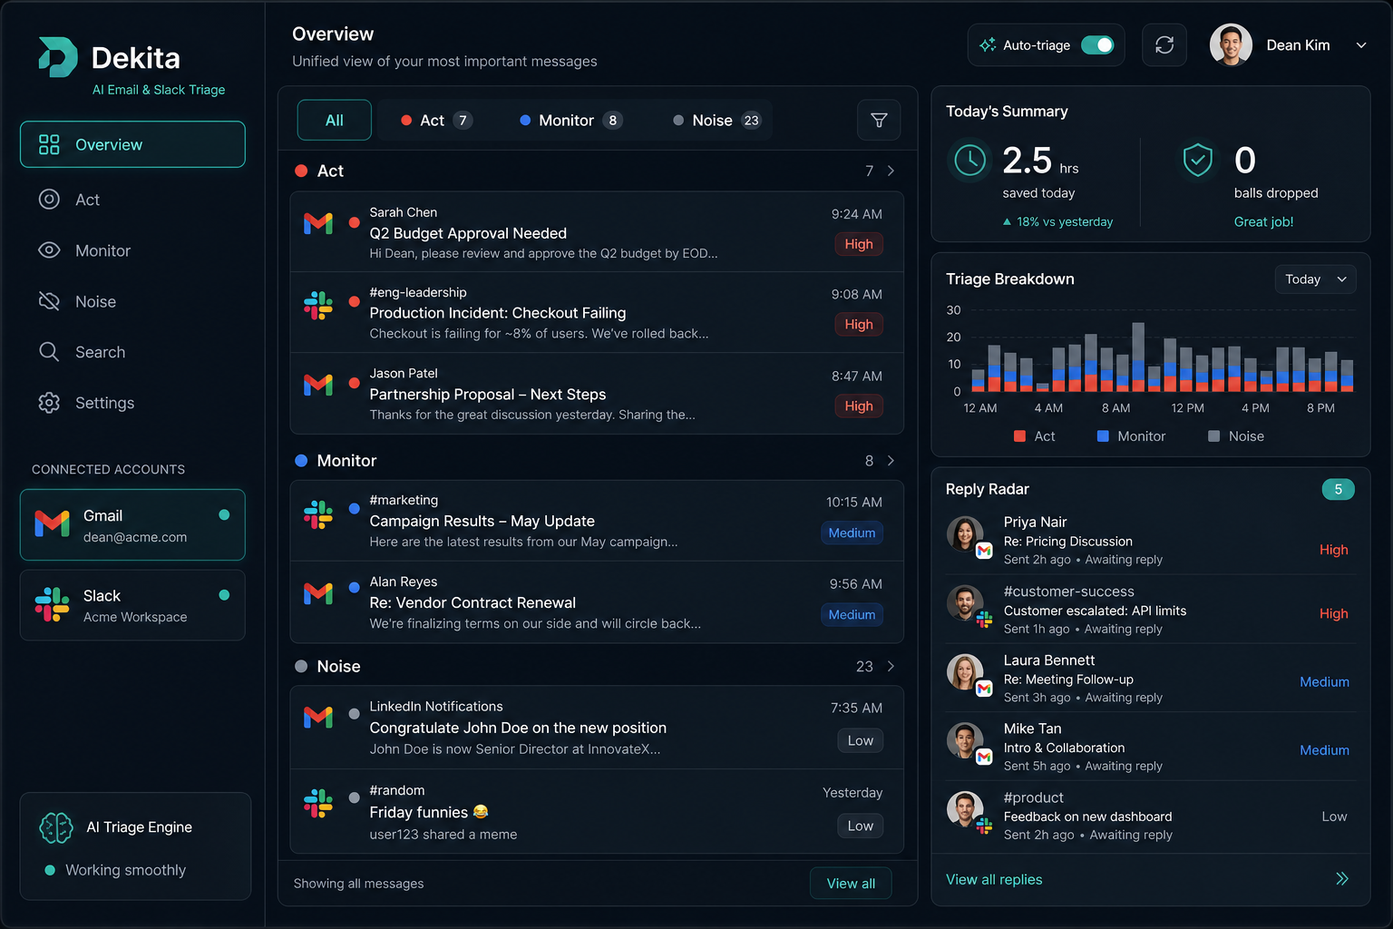Click Gmail icon on Vendor Contract Renewal message

(x=318, y=593)
